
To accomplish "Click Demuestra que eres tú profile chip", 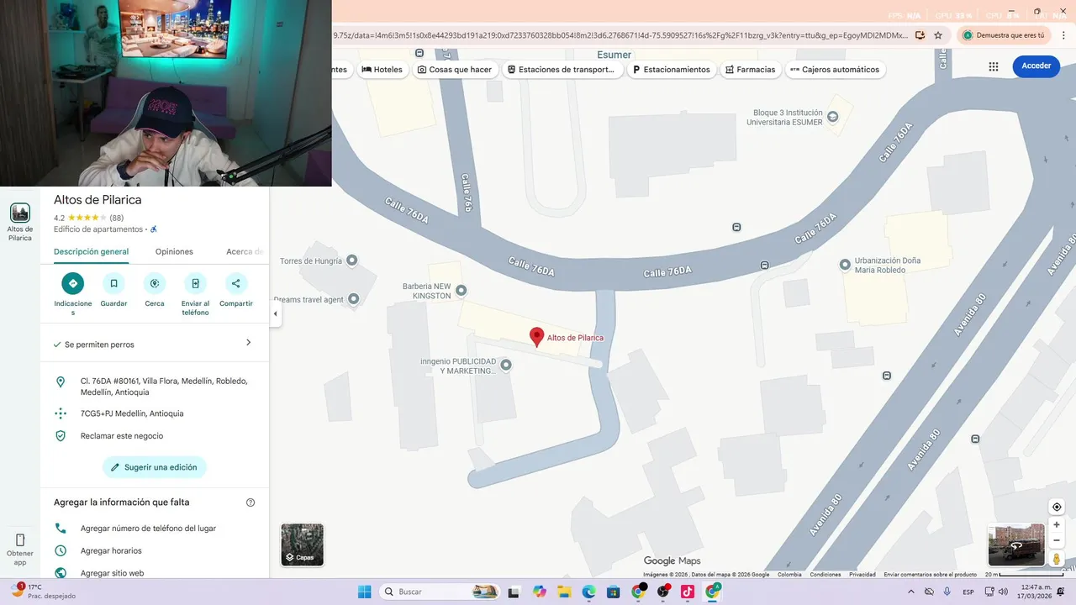I will point(1003,35).
